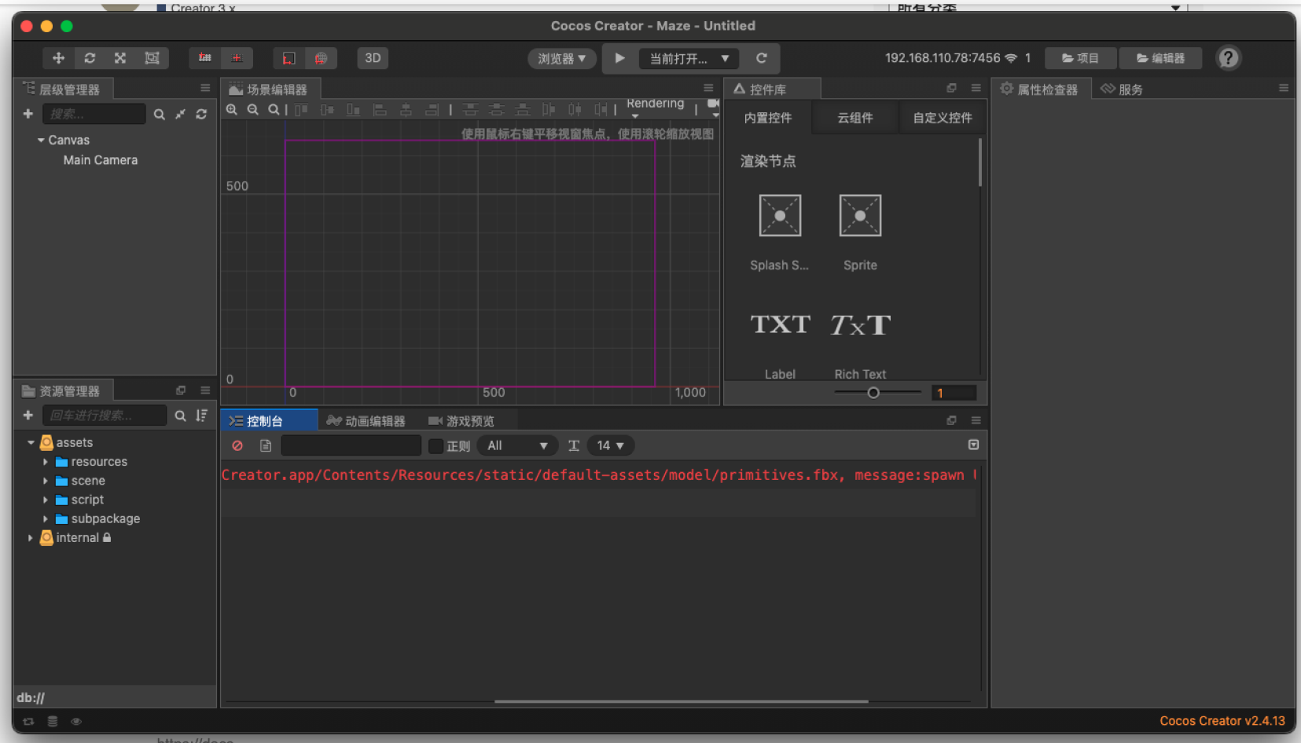Open the 当前打开... scene dropdown

(689, 58)
